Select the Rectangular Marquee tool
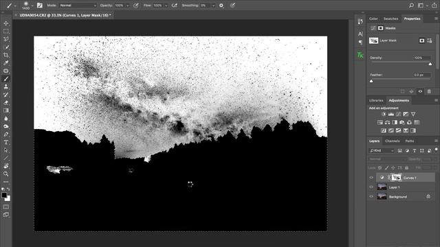 6,32
